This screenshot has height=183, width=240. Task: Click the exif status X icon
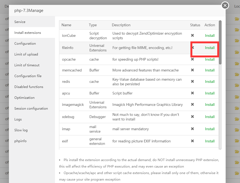tap(192, 141)
